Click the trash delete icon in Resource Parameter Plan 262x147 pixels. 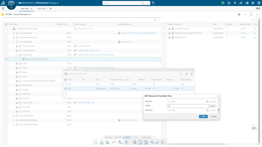click(192, 74)
